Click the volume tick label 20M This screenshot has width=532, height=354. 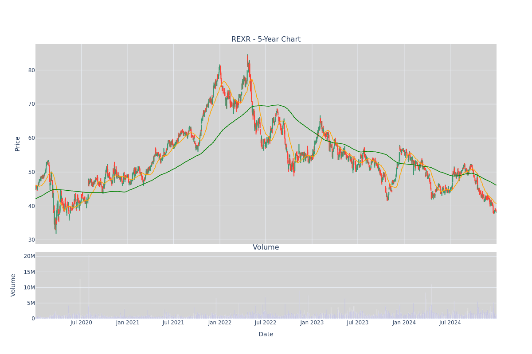[29, 256]
